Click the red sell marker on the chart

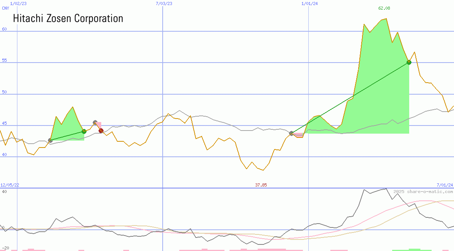tap(101, 131)
